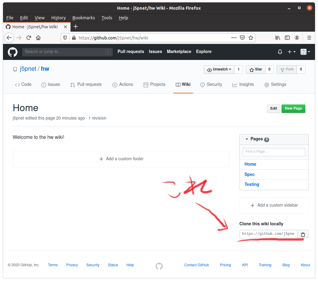Collapse the Pages list triangle
This screenshot has height=281, width=318.
247,139
